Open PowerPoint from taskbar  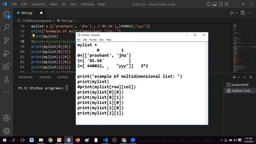[59, 140]
